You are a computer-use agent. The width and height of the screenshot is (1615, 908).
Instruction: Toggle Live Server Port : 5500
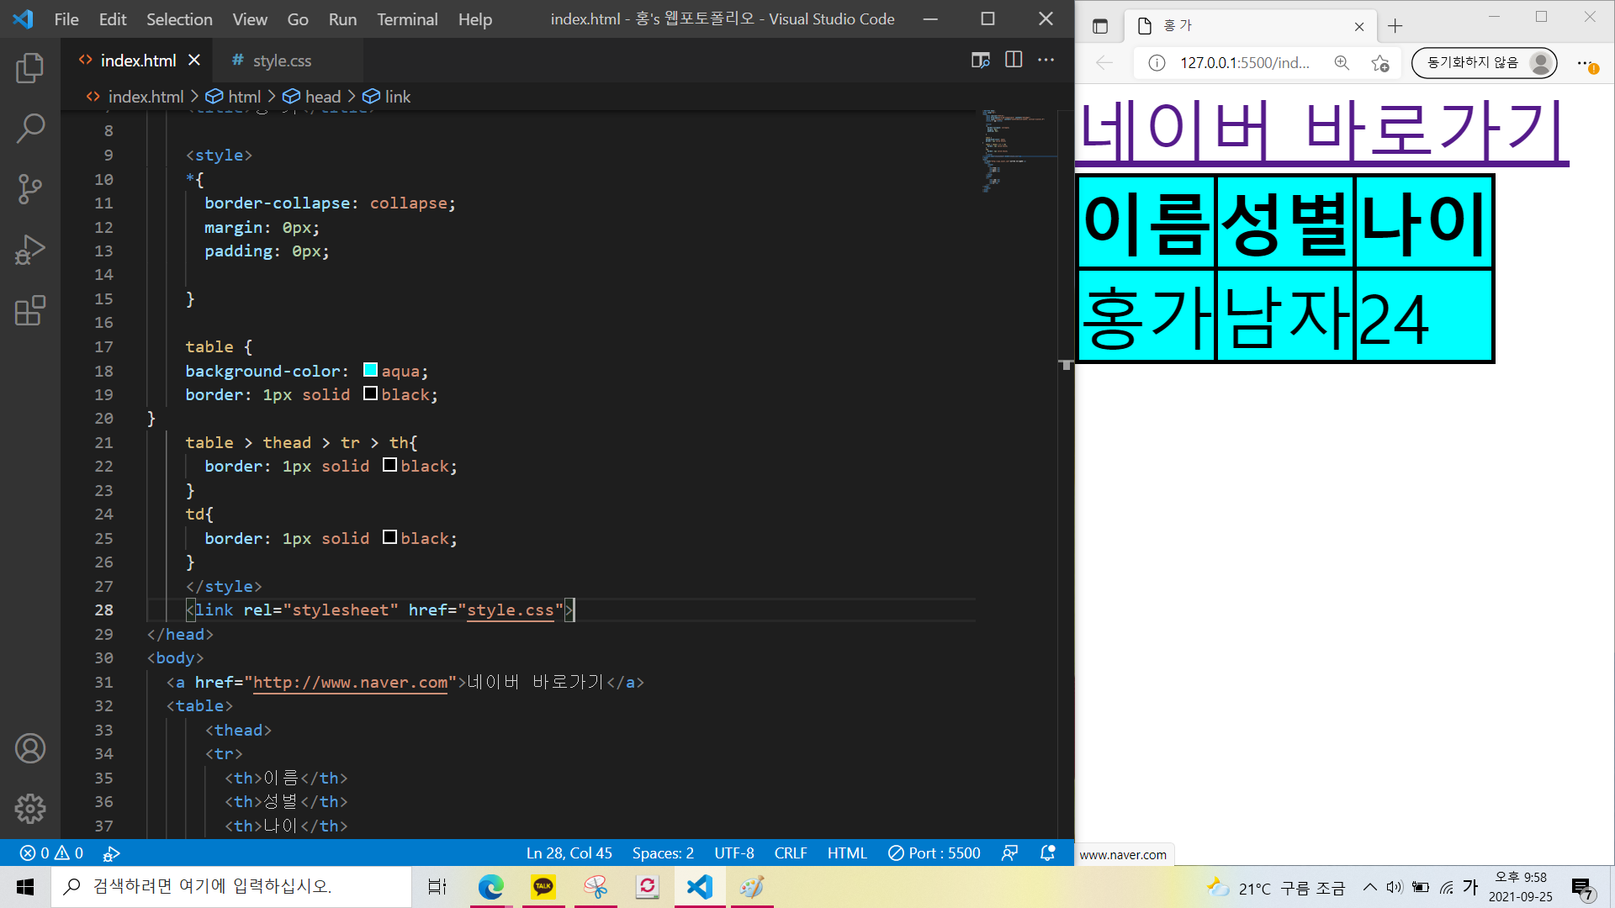pyautogui.click(x=935, y=853)
